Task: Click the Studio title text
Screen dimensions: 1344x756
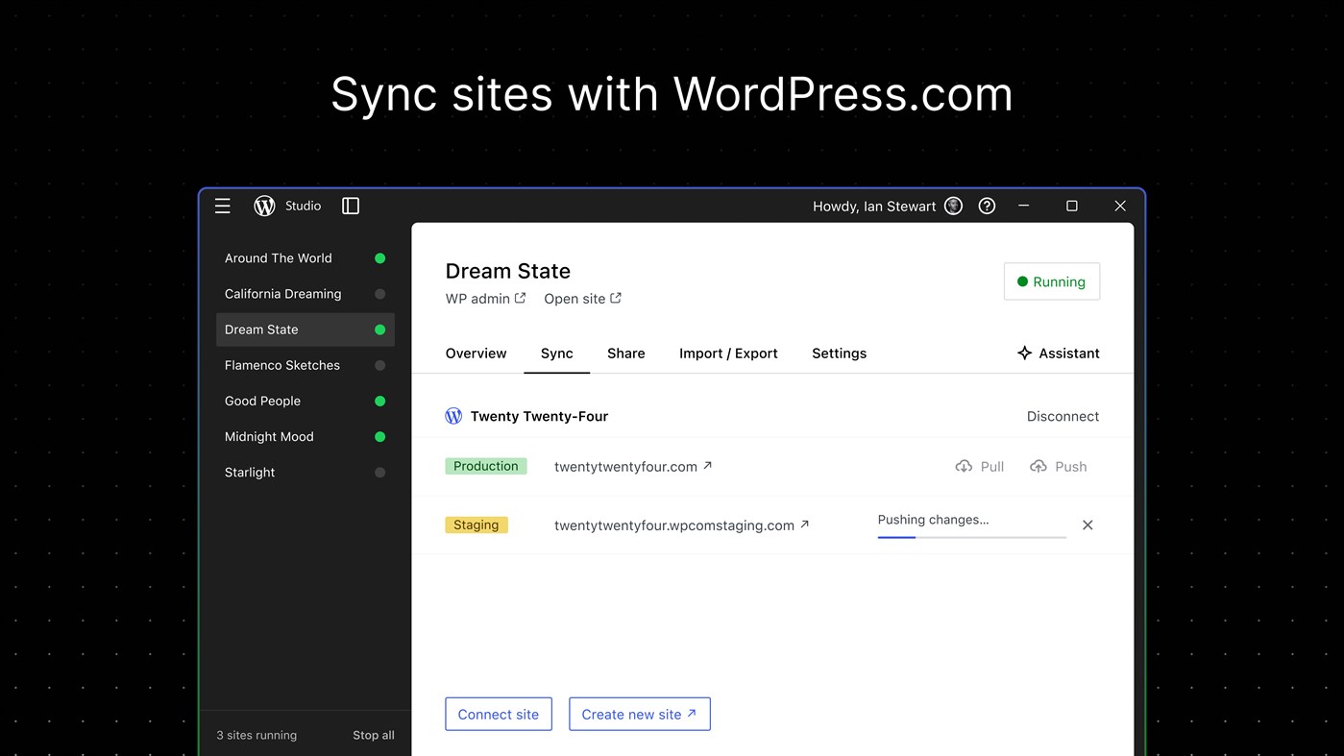Action: (x=304, y=206)
